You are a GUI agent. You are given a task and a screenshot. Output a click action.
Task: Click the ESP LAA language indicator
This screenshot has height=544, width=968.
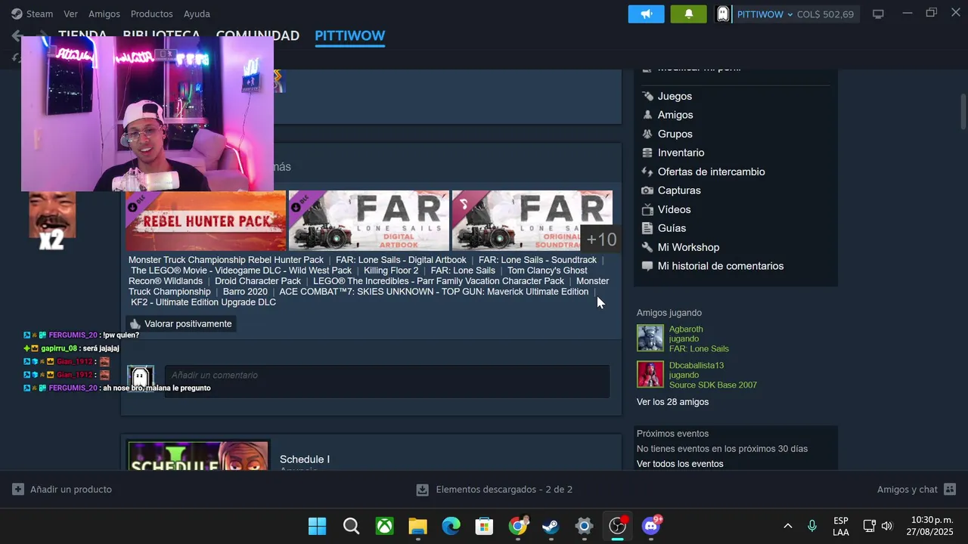(841, 526)
